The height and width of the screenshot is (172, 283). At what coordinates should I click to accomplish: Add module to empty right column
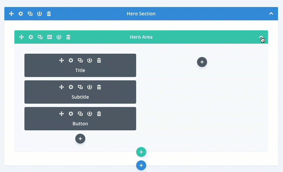202,62
